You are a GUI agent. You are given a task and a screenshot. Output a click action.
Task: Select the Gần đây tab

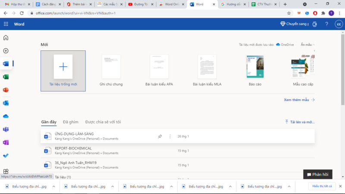pyautogui.click(x=49, y=122)
